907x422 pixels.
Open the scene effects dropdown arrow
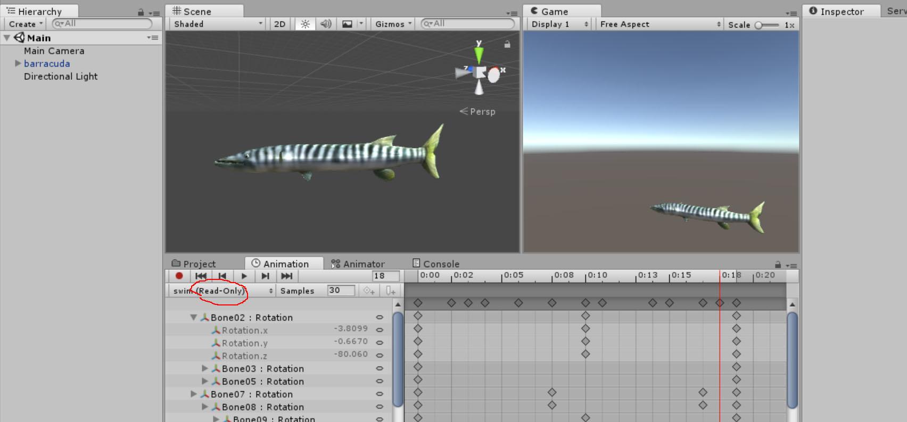tap(361, 24)
